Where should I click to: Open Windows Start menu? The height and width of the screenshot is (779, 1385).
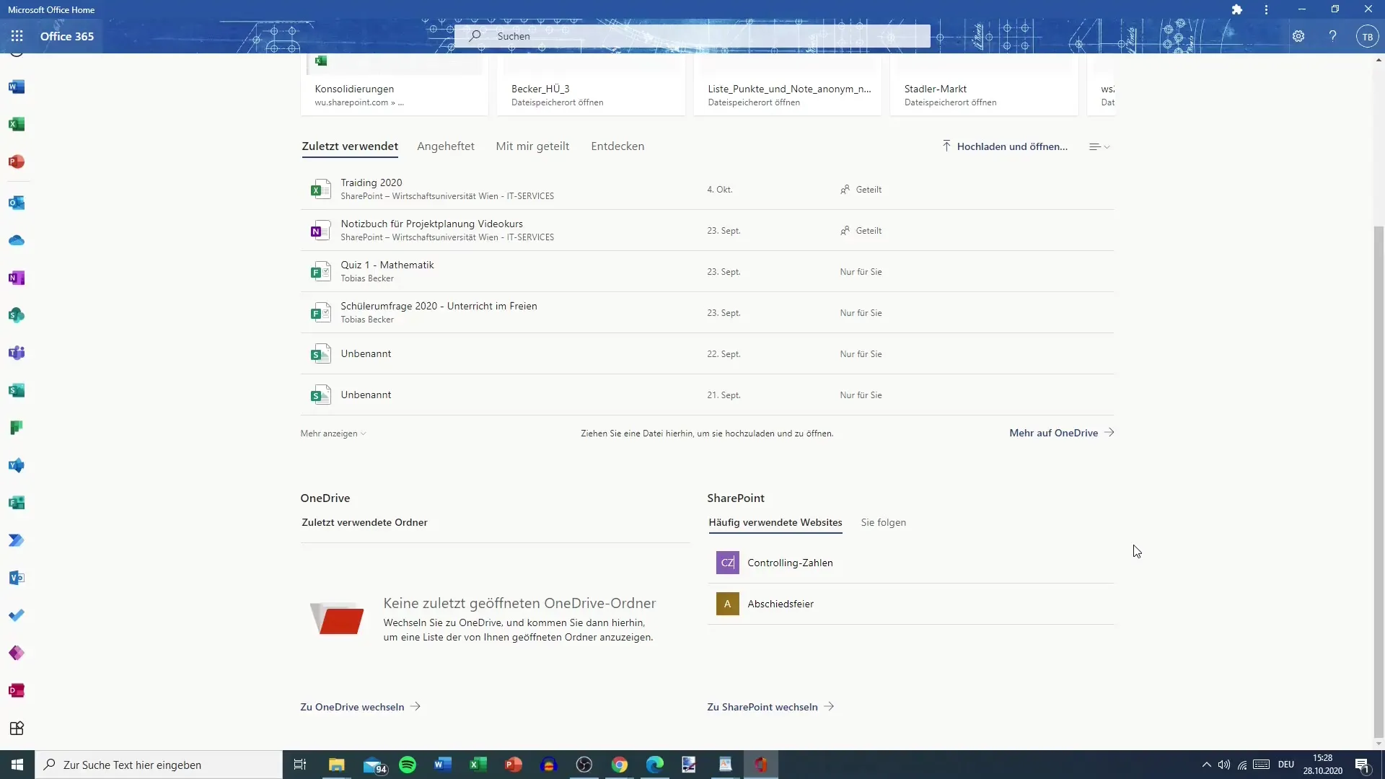[x=17, y=765]
